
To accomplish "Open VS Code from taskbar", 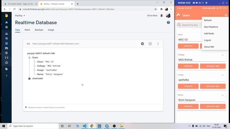I will [84, 126].
